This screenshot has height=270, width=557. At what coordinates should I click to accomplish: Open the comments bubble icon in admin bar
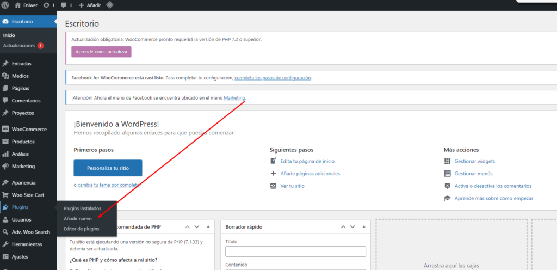(x=63, y=5)
